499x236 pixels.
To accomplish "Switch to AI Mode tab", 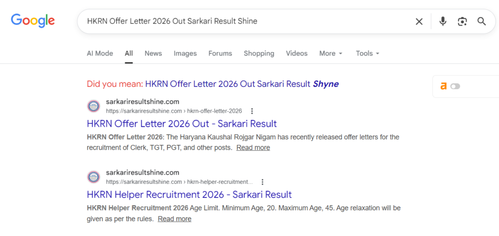I will (100, 54).
